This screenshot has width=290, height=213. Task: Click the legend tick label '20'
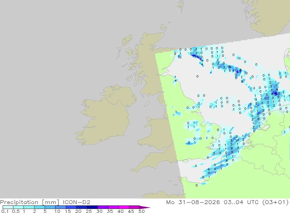coord(78,211)
